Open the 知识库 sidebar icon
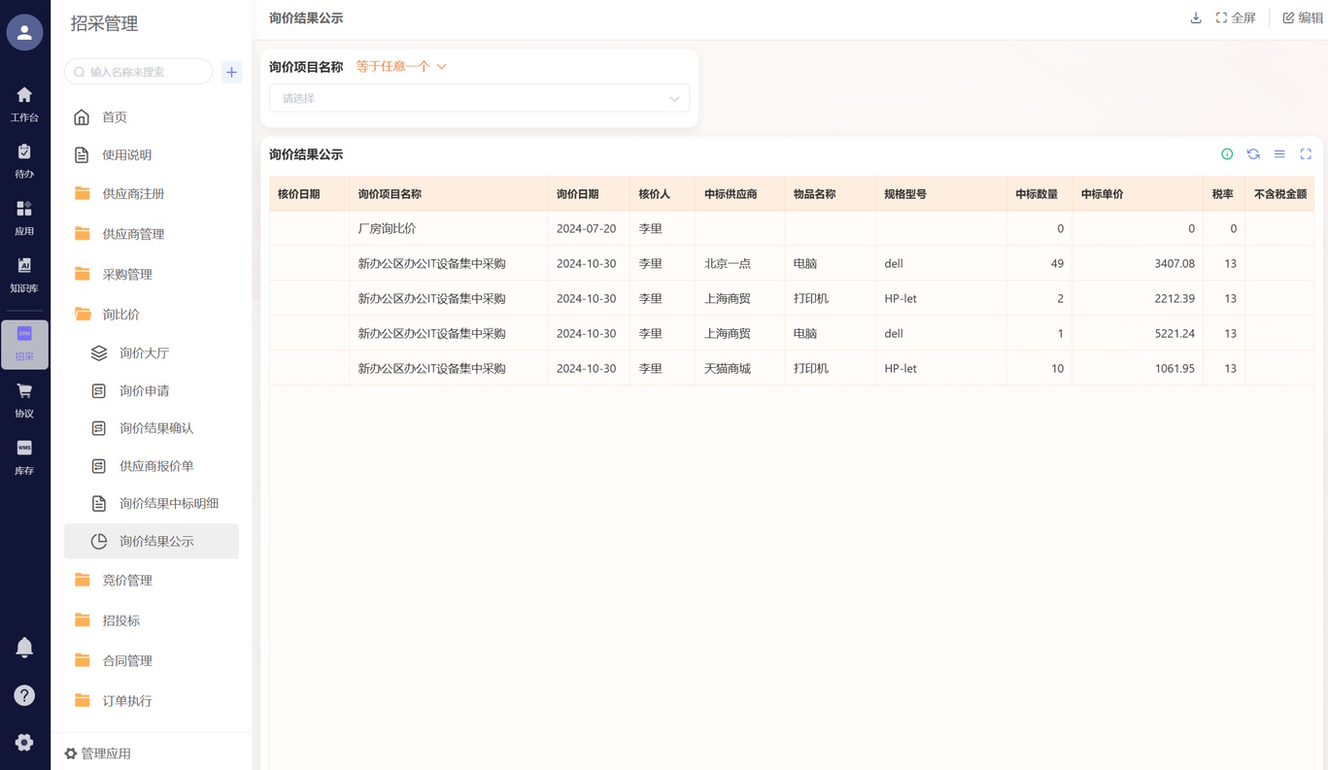This screenshot has width=1328, height=770. tap(24, 274)
